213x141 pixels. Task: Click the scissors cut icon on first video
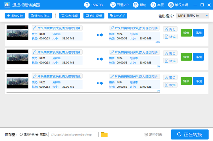coord(166,29)
